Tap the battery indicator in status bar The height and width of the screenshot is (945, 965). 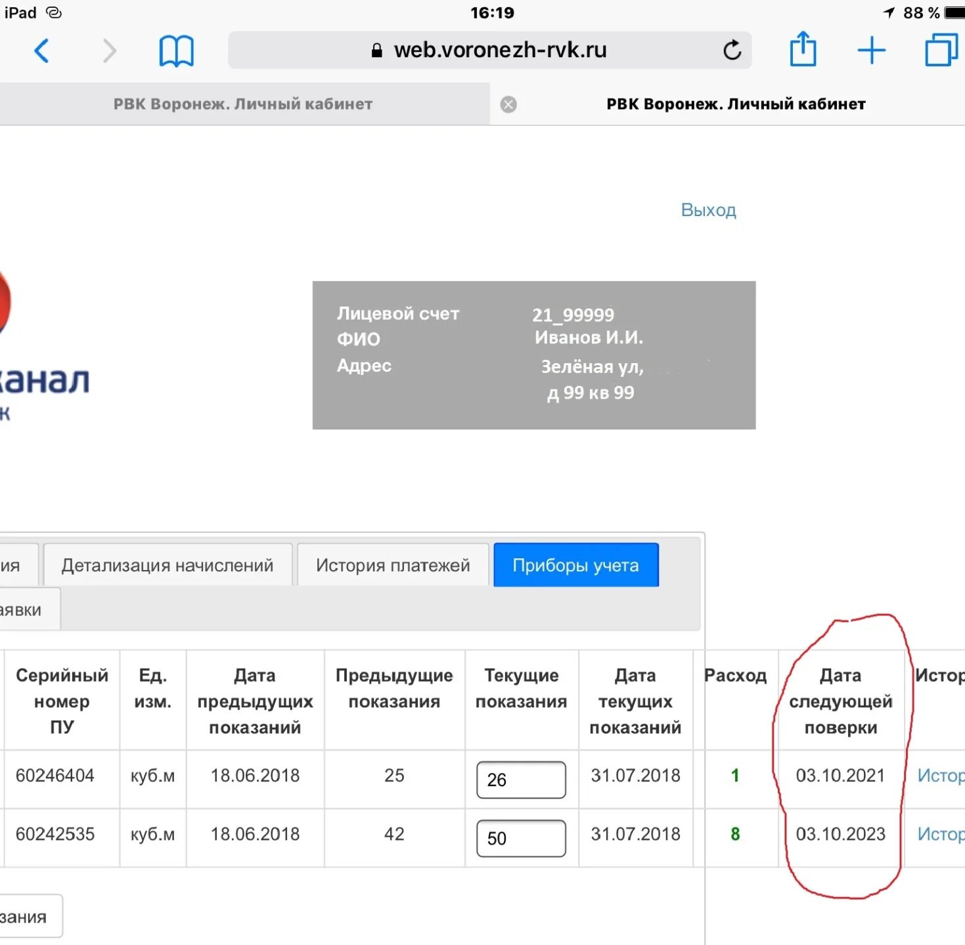click(954, 12)
